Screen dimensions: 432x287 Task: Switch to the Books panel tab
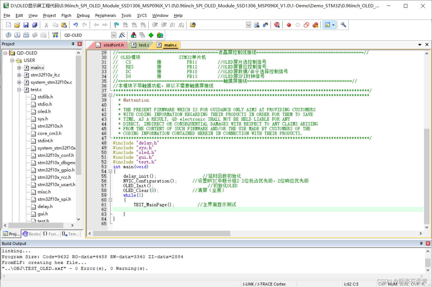(x=31, y=234)
